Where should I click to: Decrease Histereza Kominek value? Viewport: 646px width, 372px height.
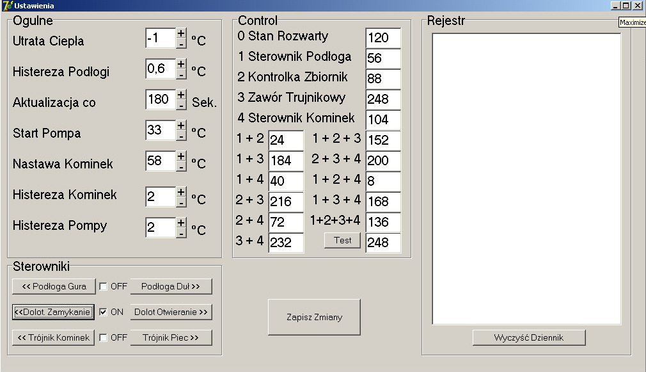181,202
